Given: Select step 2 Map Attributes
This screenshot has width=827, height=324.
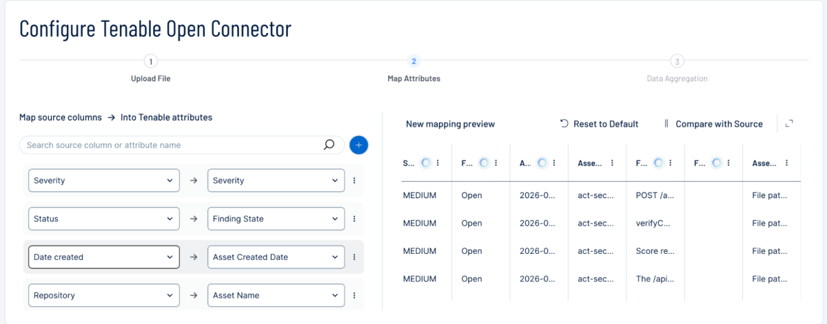Looking at the screenshot, I should point(413,69).
